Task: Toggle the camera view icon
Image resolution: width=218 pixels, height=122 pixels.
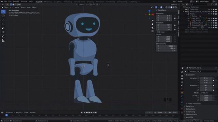Action: coord(153,27)
